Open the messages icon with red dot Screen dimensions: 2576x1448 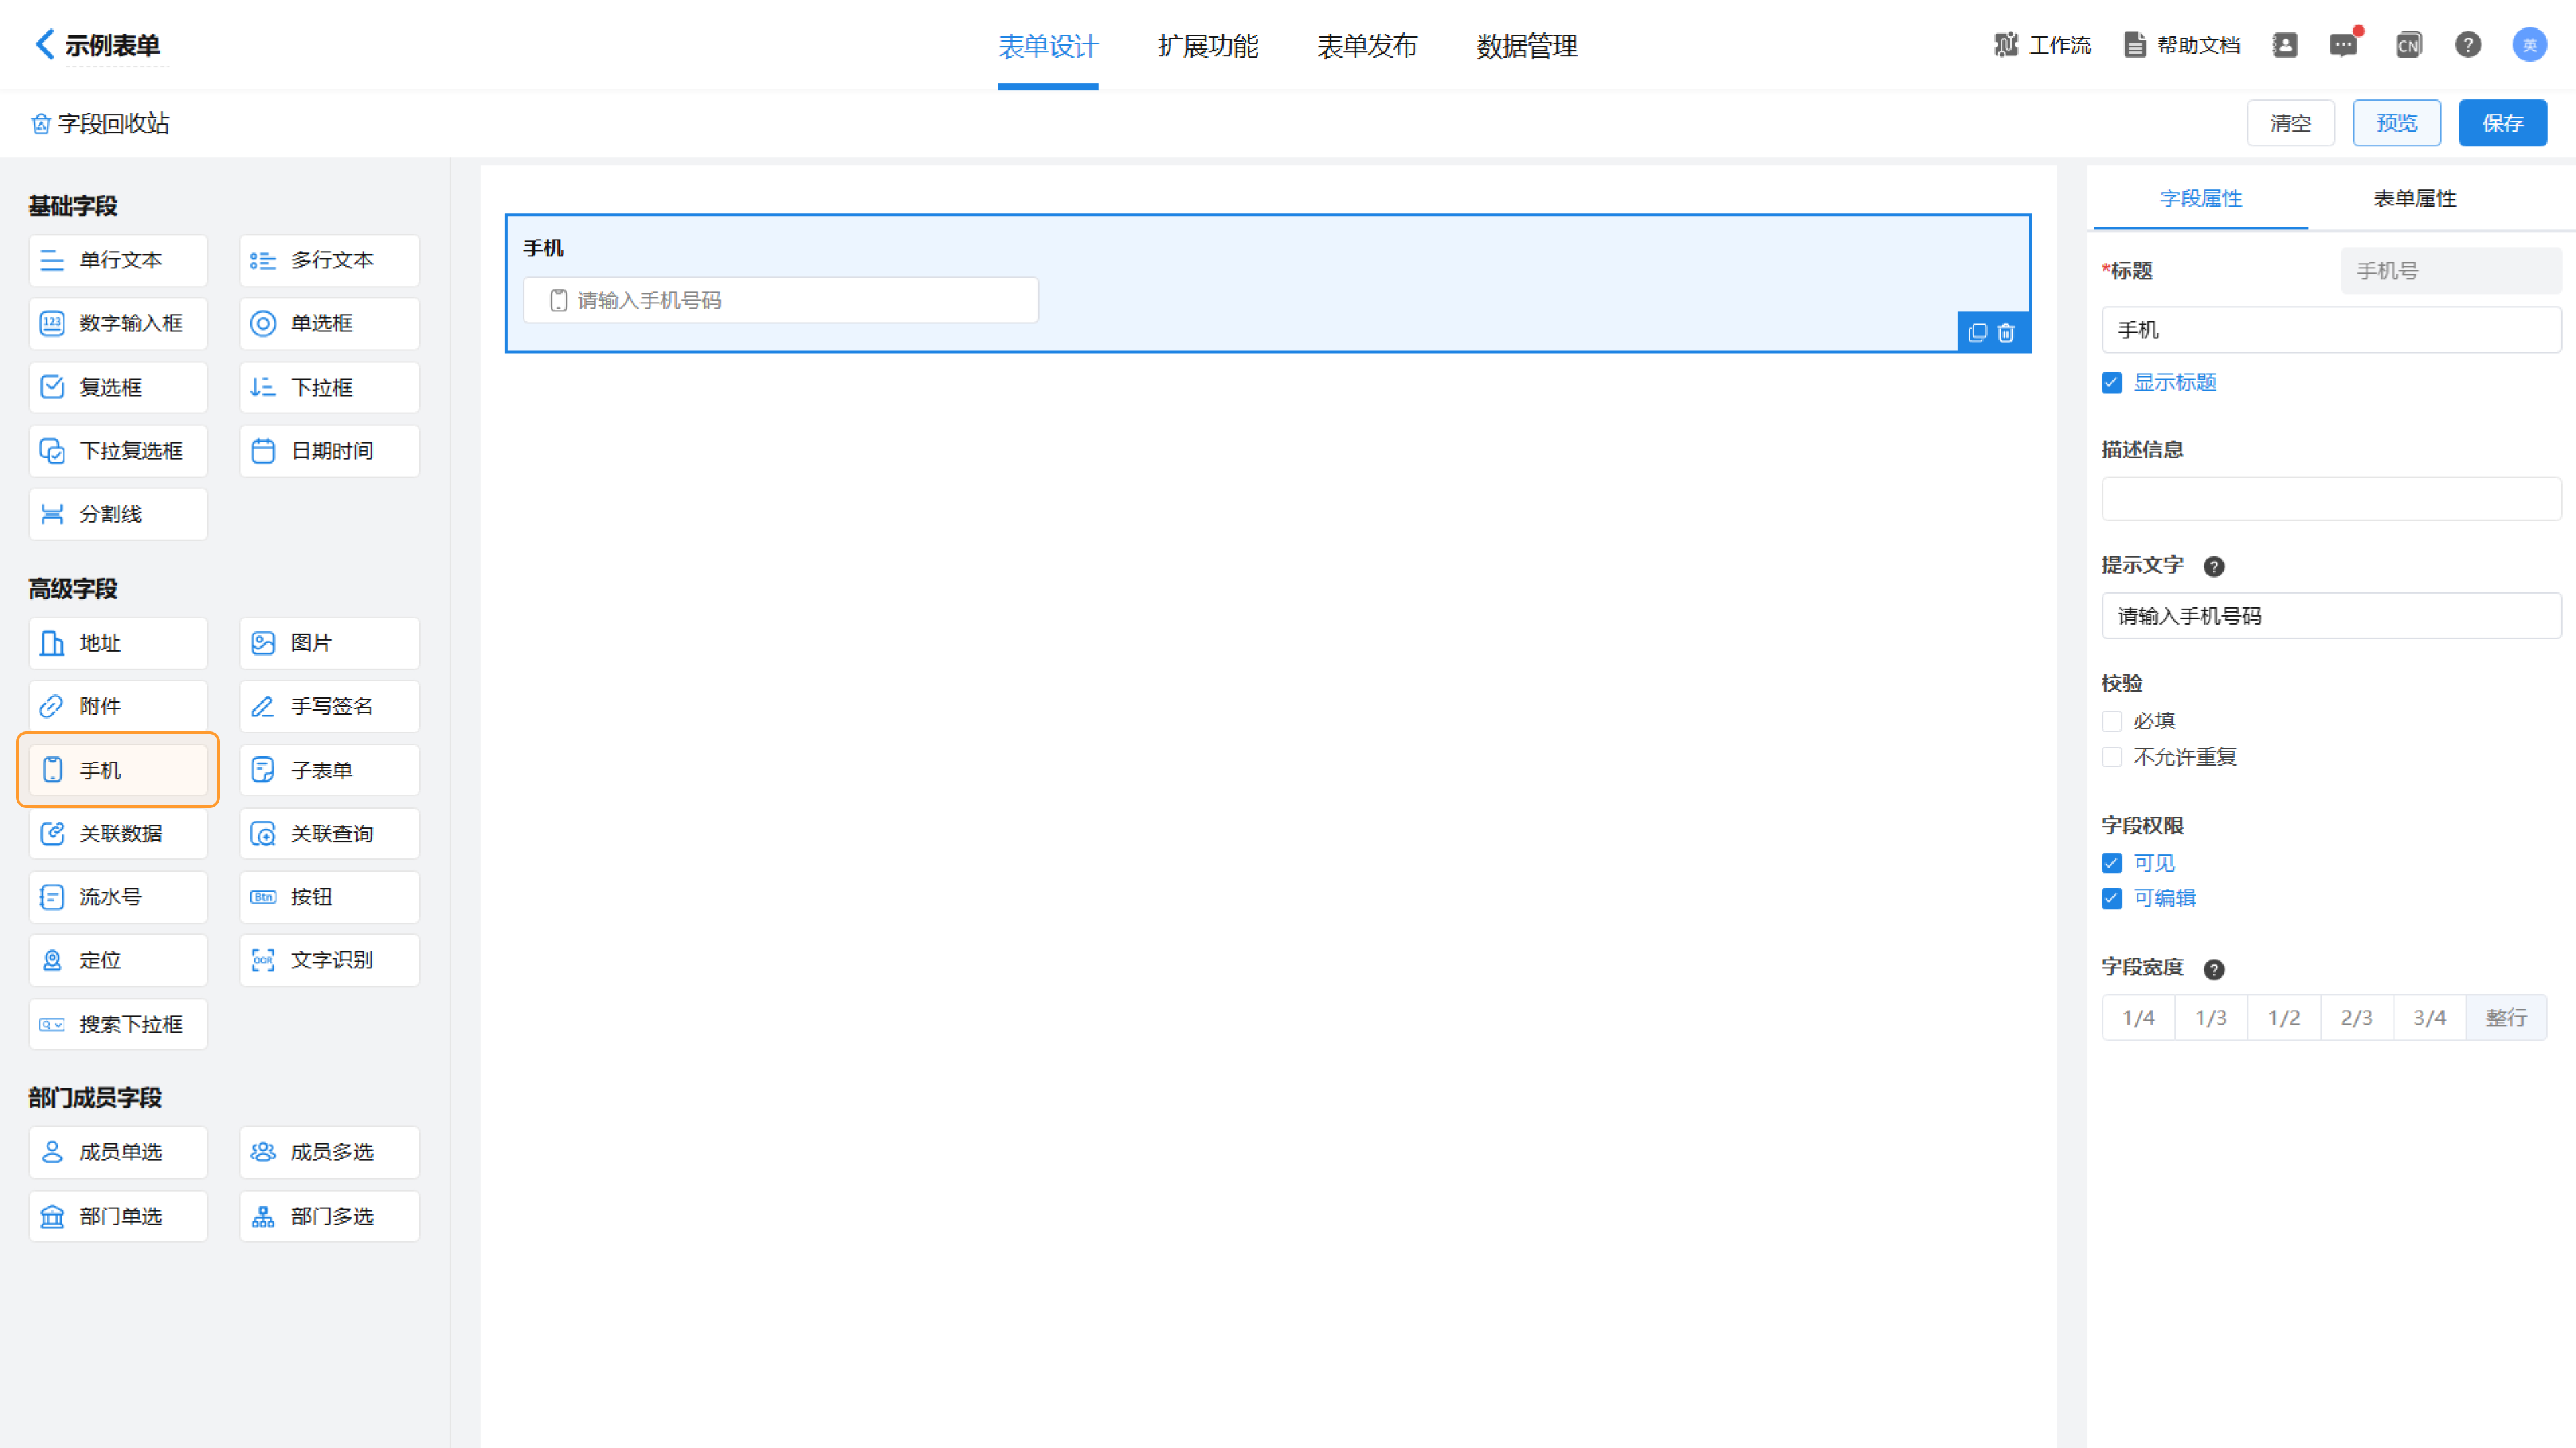pos(2343,45)
